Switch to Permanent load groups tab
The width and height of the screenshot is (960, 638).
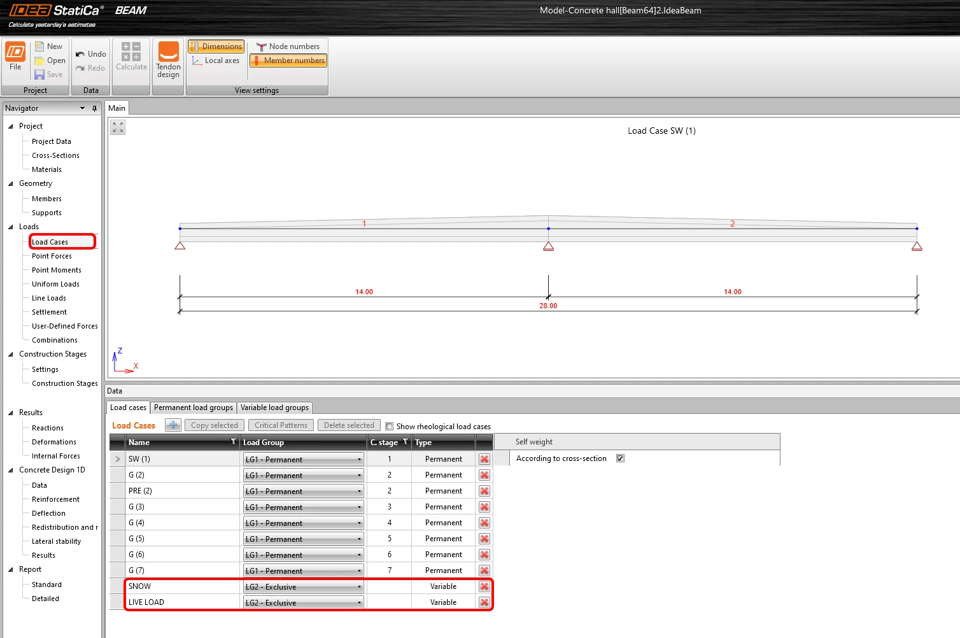[x=194, y=408]
